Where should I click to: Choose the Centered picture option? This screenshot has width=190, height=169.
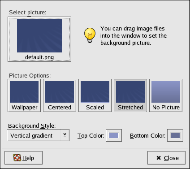click(60, 95)
